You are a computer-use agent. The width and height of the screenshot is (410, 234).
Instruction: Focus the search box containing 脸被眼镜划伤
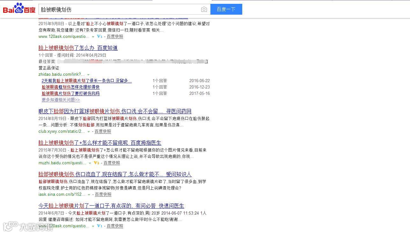point(124,9)
